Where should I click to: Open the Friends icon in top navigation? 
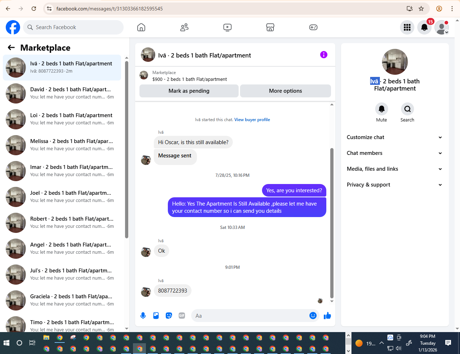184,27
